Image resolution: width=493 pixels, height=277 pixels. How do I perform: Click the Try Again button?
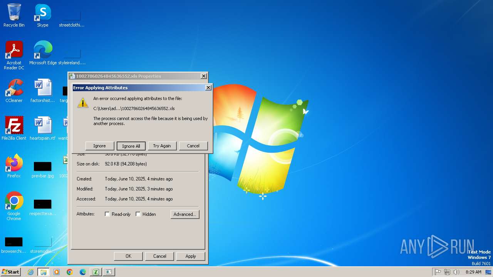coord(162,146)
